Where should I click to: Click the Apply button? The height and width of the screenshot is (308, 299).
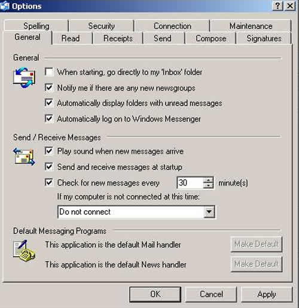coord(267,294)
